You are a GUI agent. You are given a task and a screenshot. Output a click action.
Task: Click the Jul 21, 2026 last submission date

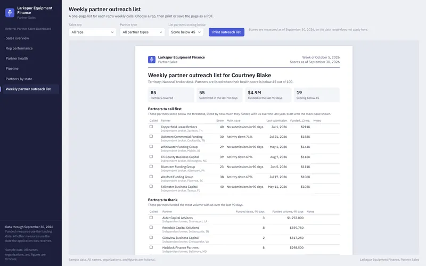point(278,137)
